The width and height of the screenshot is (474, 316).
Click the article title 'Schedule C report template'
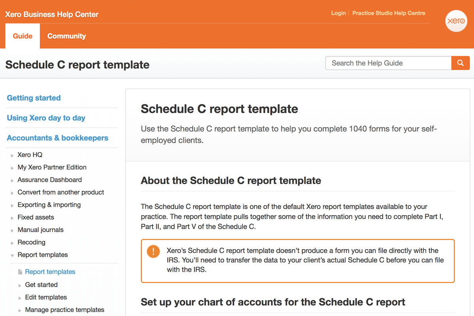point(219,109)
